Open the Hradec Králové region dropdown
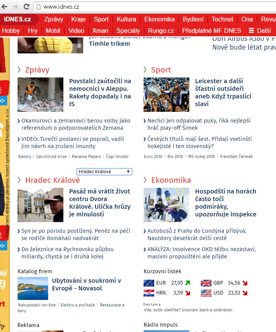 coord(104,171)
